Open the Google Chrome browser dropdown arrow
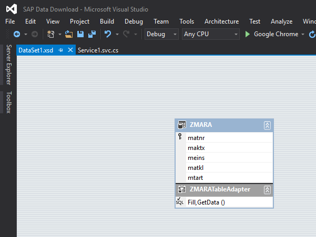Viewport: 316px width, 237px height. tap(303, 35)
